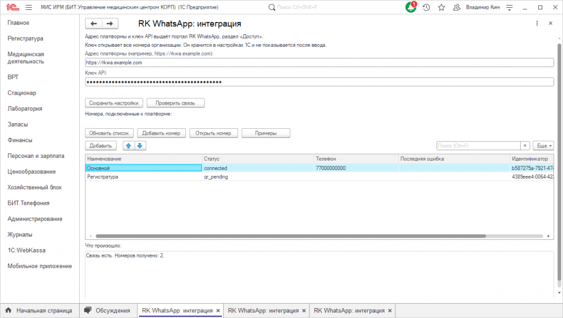Open Персонал и зарплата section
Screen dimensions: 563x318
pyautogui.click(x=36, y=156)
